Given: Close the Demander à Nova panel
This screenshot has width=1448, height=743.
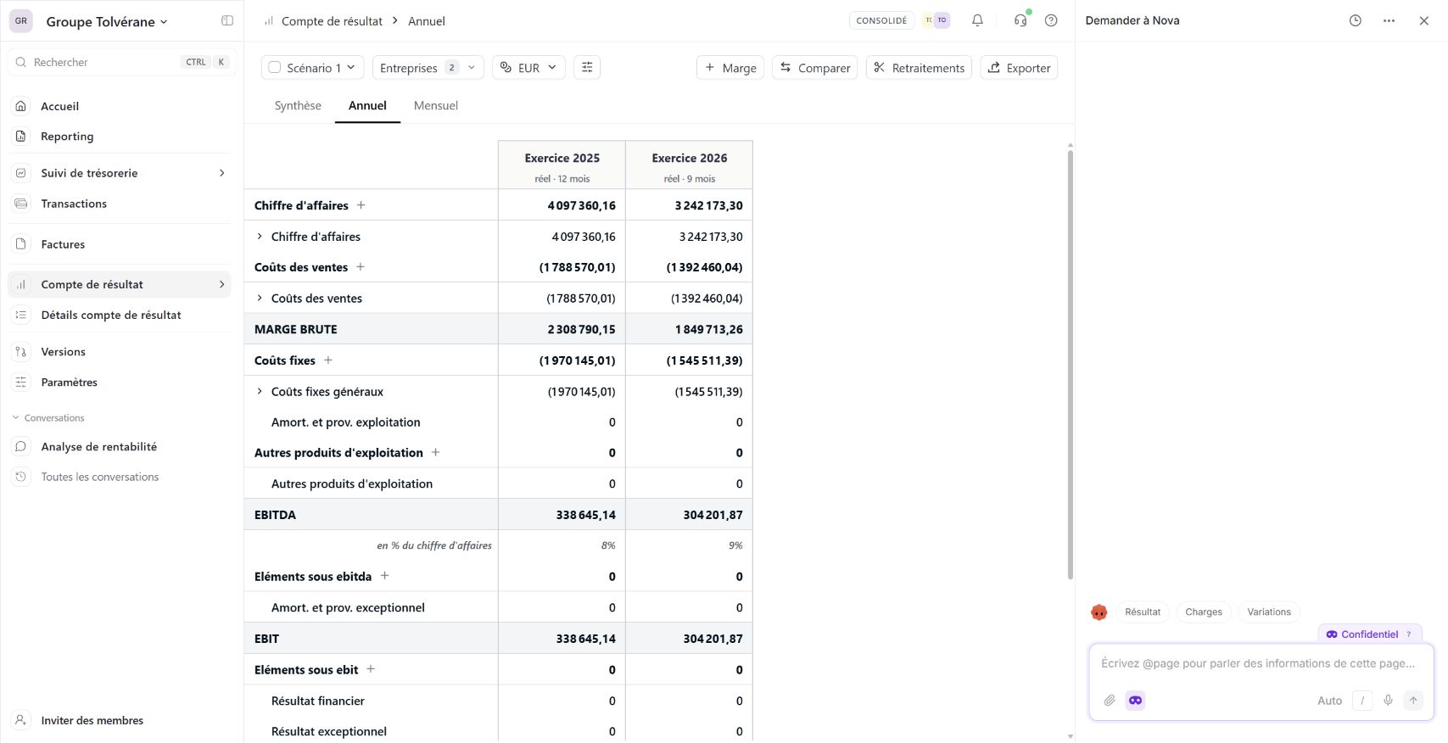Looking at the screenshot, I should (x=1424, y=20).
